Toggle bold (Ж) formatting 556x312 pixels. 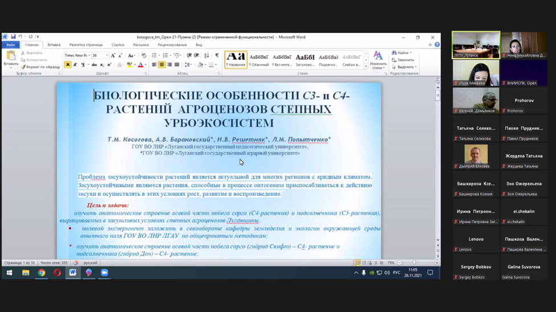(67, 65)
